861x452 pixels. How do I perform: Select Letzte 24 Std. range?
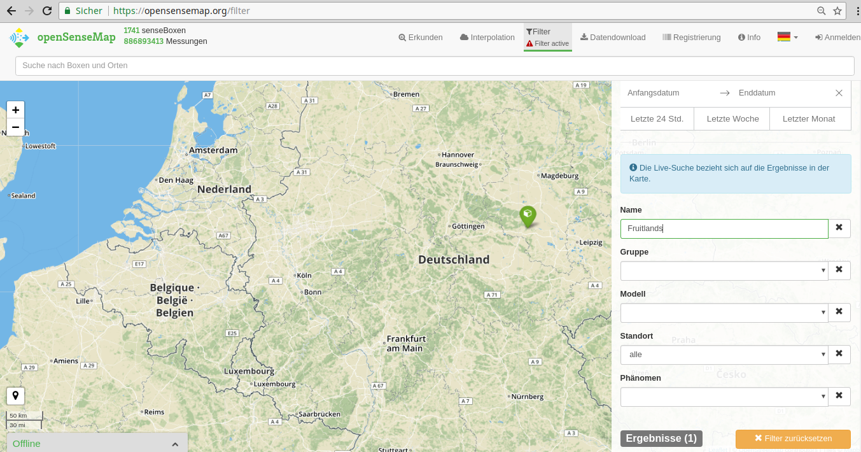[x=657, y=119]
